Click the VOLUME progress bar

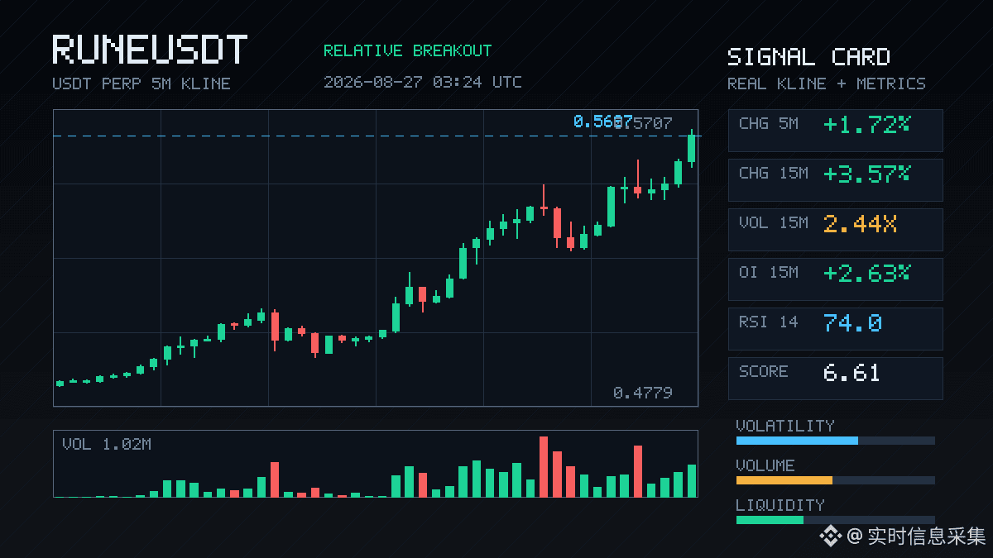point(835,480)
